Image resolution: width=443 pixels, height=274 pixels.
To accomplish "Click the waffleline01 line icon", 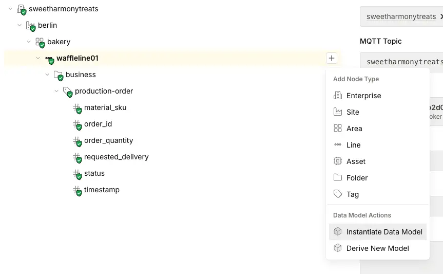I will click(x=49, y=59).
